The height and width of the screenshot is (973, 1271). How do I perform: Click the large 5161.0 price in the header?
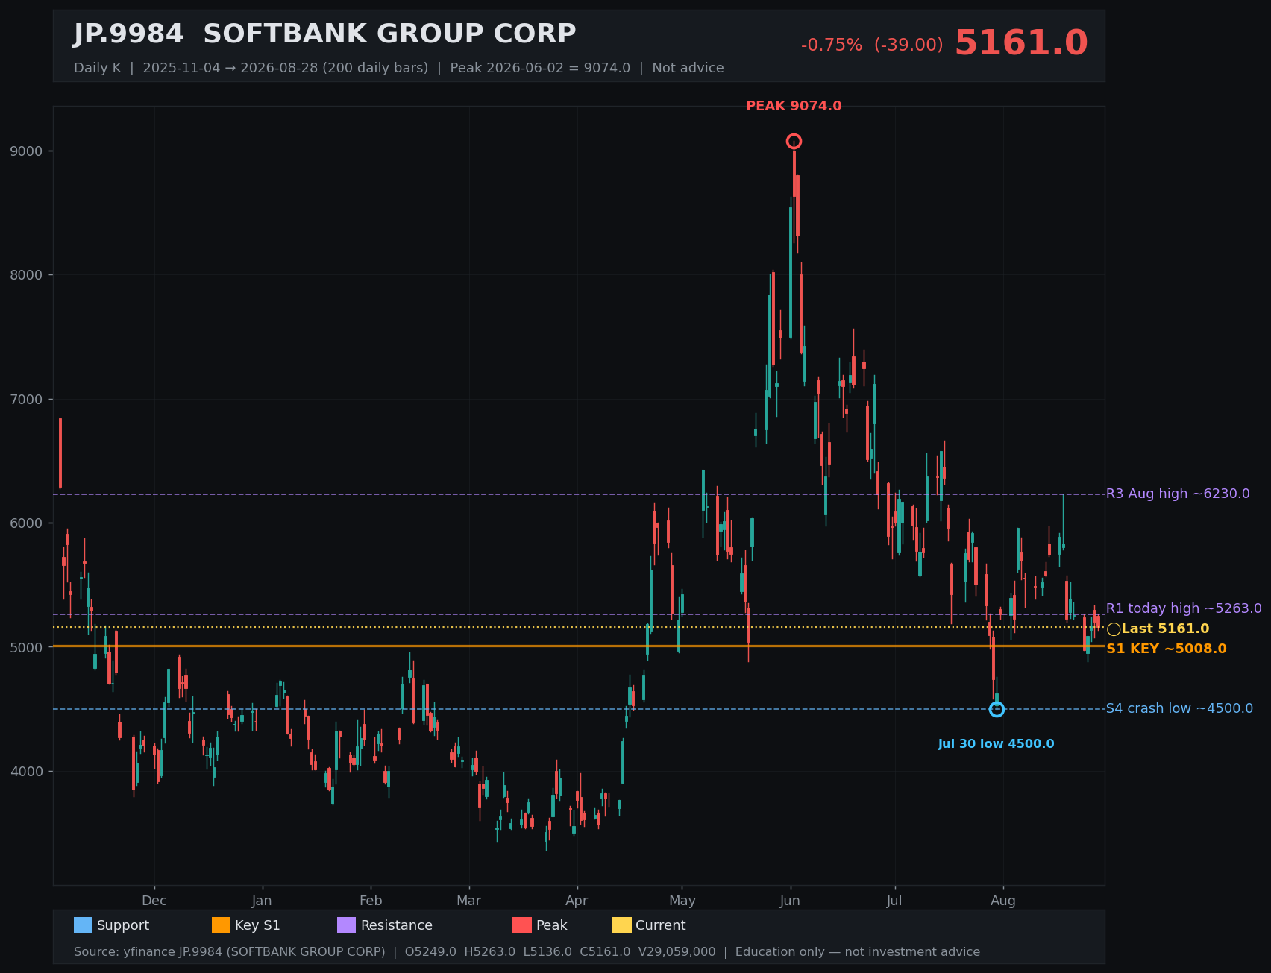(1021, 43)
